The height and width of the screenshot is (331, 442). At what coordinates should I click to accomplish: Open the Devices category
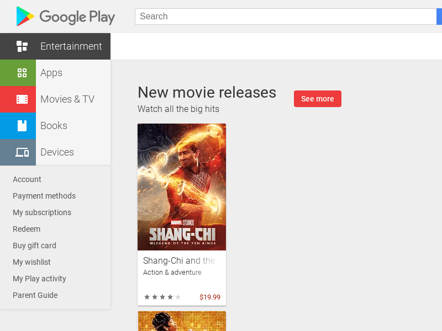point(57,152)
